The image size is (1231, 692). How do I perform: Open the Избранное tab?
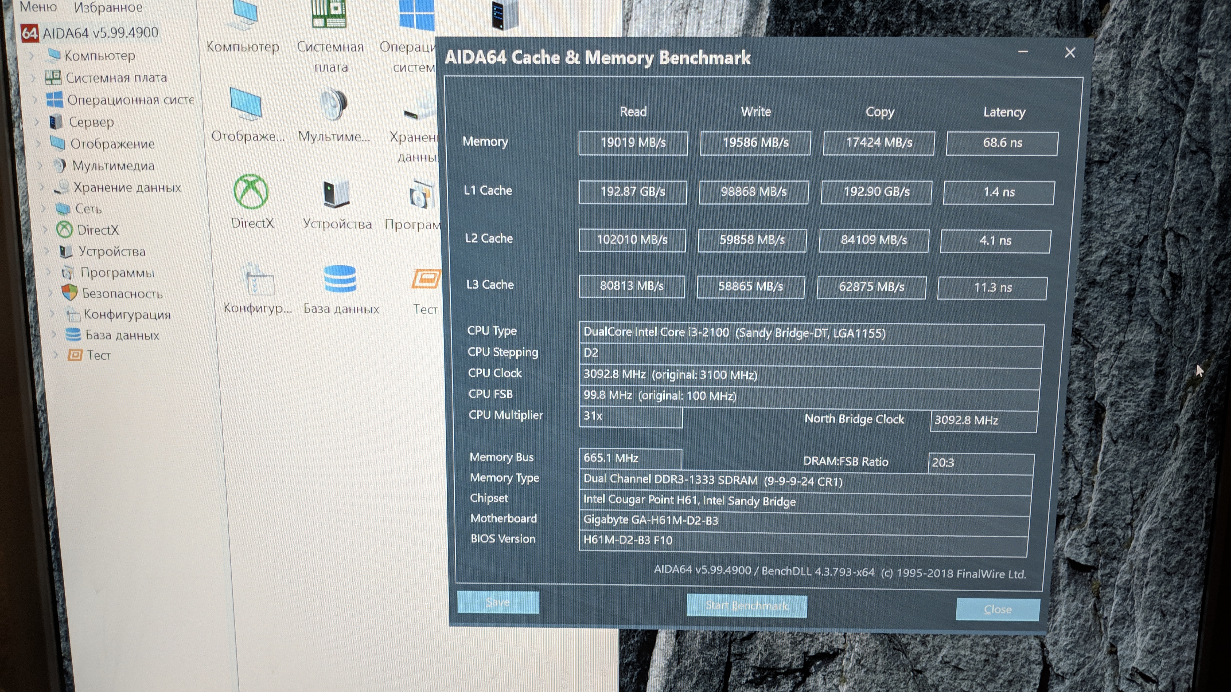[x=108, y=7]
